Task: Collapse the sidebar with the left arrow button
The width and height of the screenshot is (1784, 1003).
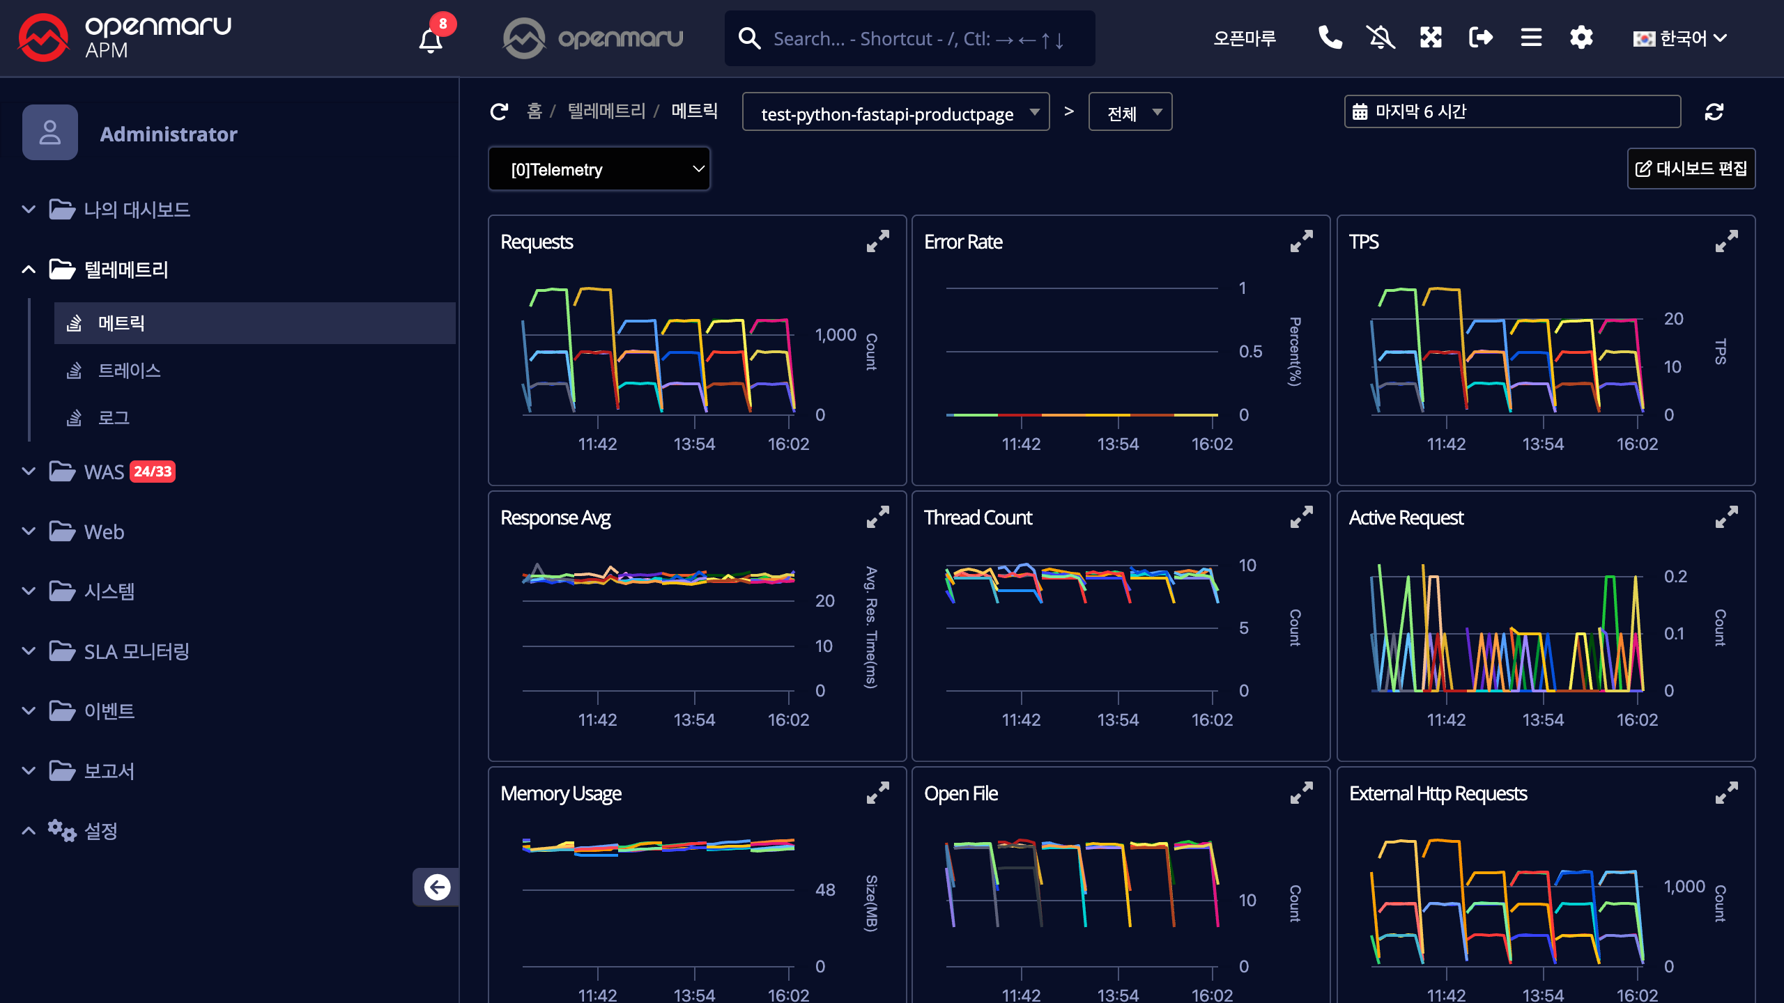Action: 437,887
